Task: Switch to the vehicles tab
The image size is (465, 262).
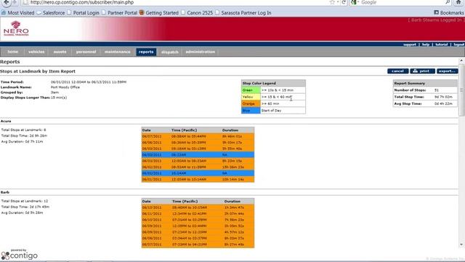Action: [36, 52]
